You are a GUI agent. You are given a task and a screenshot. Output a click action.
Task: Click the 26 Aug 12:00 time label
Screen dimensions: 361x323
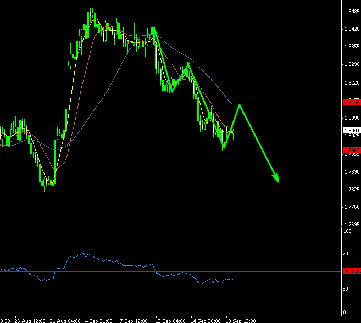[x=30, y=321]
